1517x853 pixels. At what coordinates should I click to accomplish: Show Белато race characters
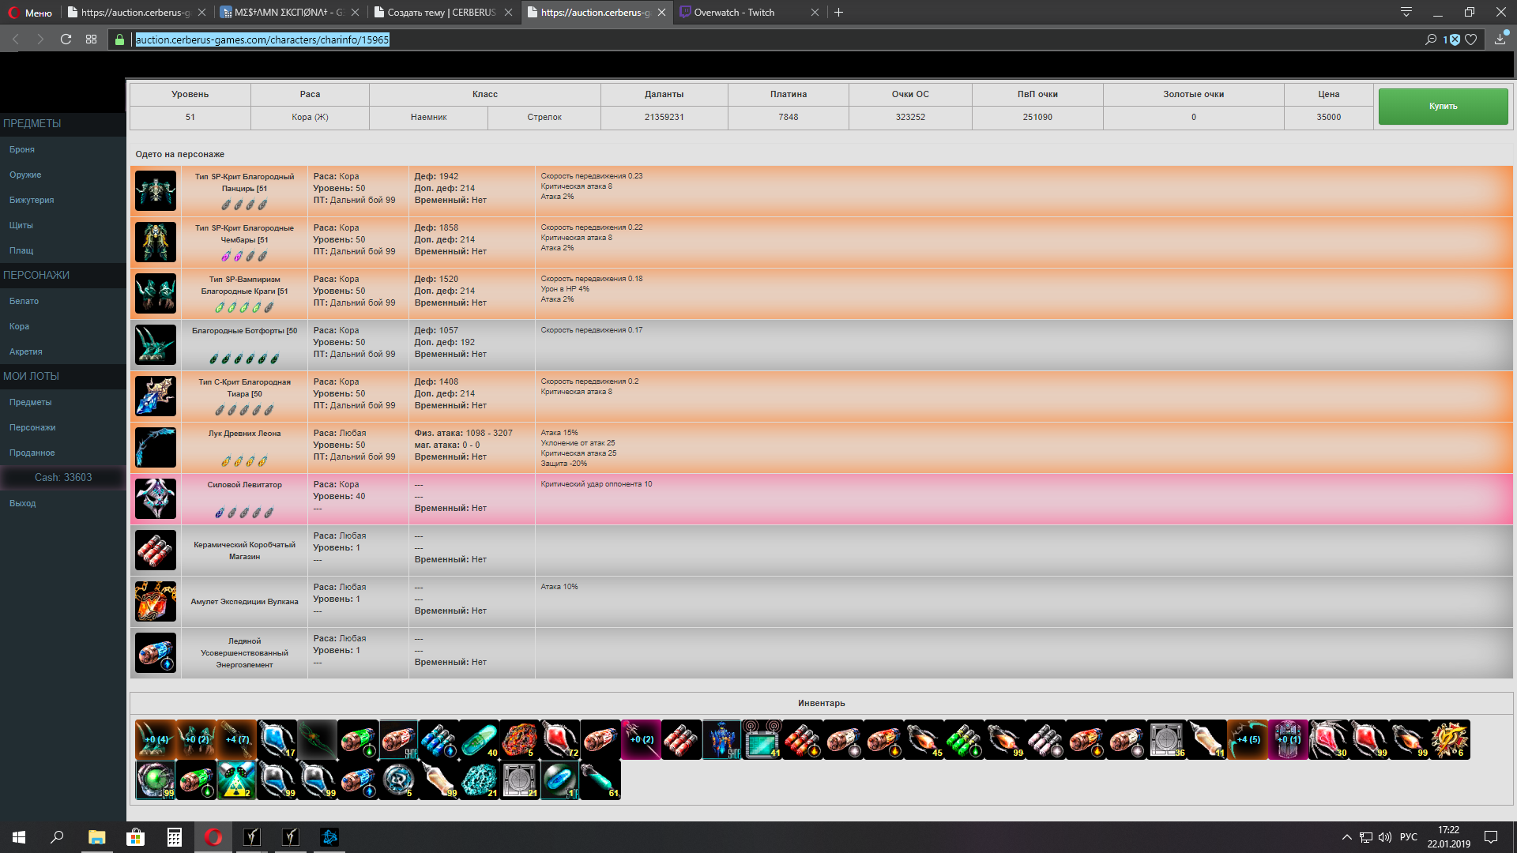[24, 301]
